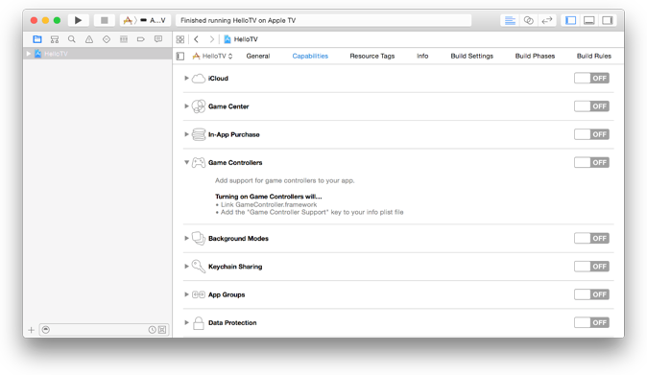This screenshot has height=375, width=647.
Task: Open the Breakpoint navigator
Action: [x=141, y=39]
